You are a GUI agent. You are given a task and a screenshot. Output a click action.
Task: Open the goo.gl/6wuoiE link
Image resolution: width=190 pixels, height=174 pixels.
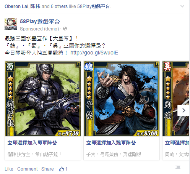(94, 53)
